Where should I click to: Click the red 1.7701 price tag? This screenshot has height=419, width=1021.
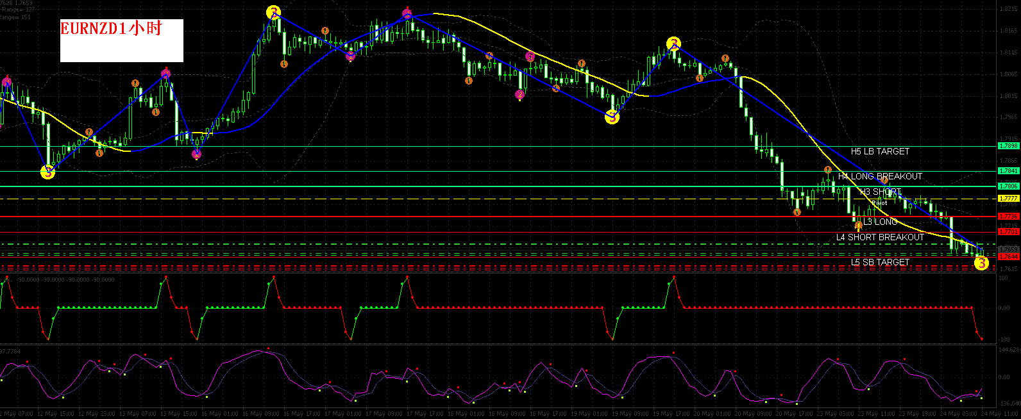click(x=1009, y=232)
